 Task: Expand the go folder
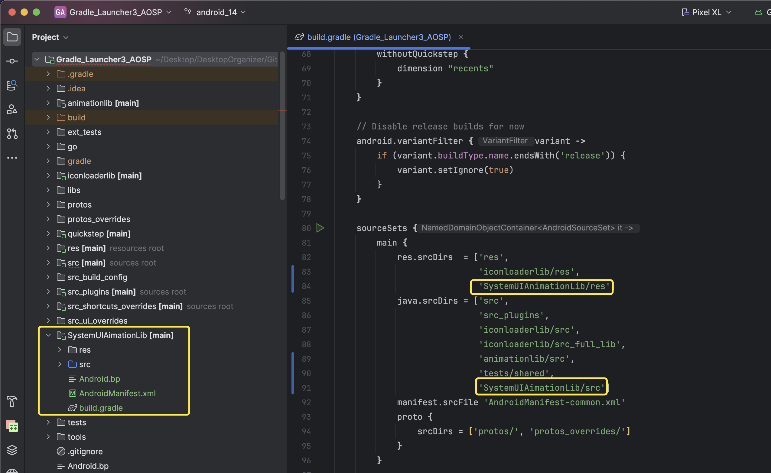coord(48,146)
